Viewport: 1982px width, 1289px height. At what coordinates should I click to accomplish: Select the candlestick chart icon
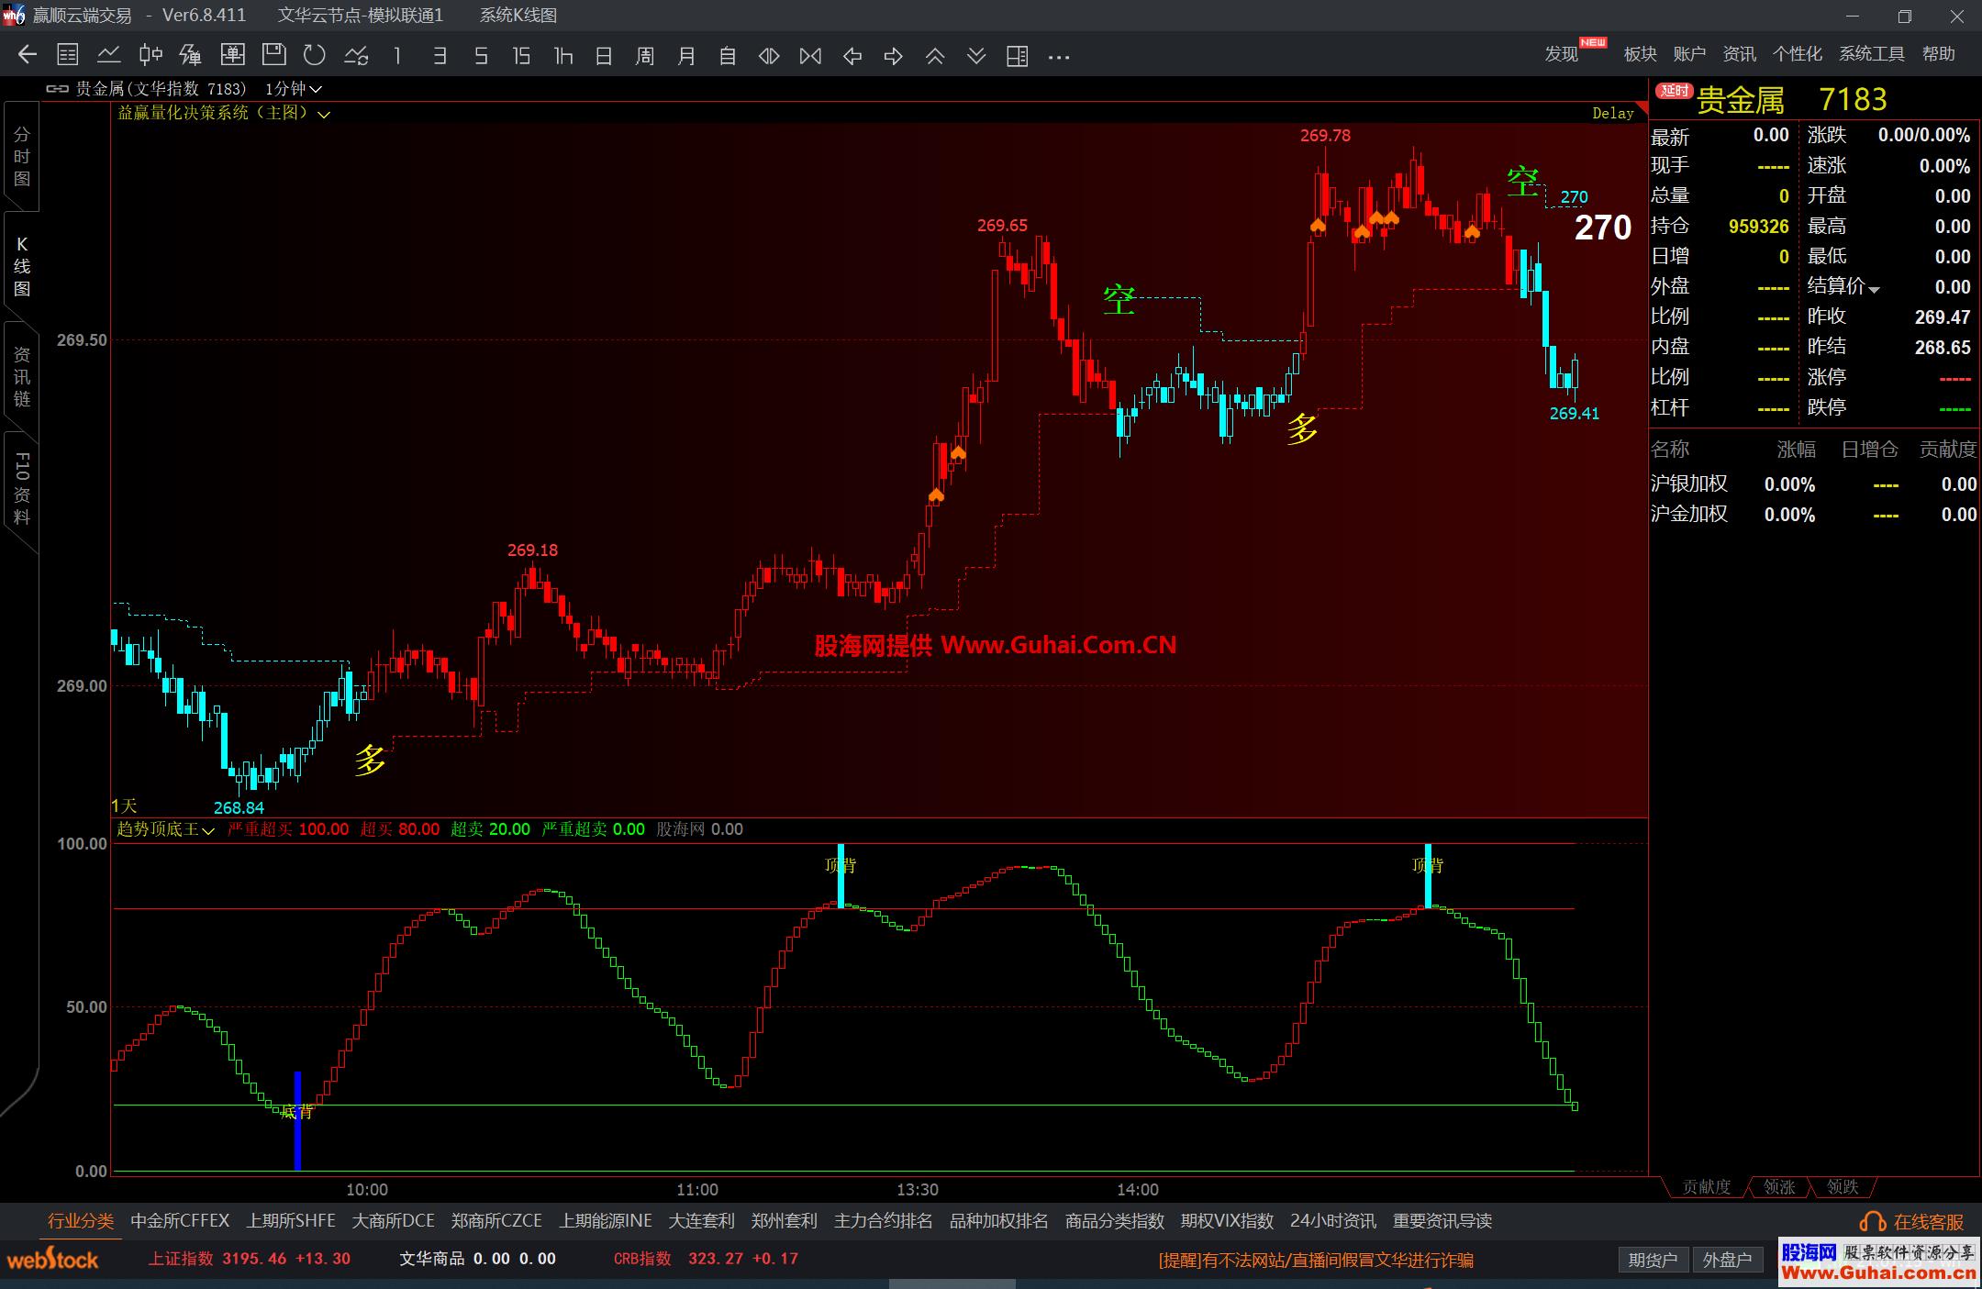pyautogui.click(x=150, y=56)
